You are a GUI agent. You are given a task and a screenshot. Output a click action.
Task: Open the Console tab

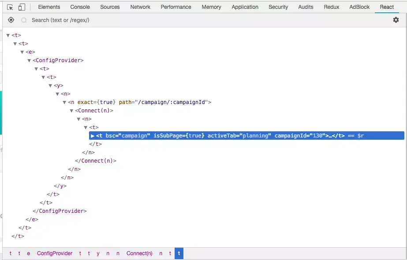click(80, 7)
